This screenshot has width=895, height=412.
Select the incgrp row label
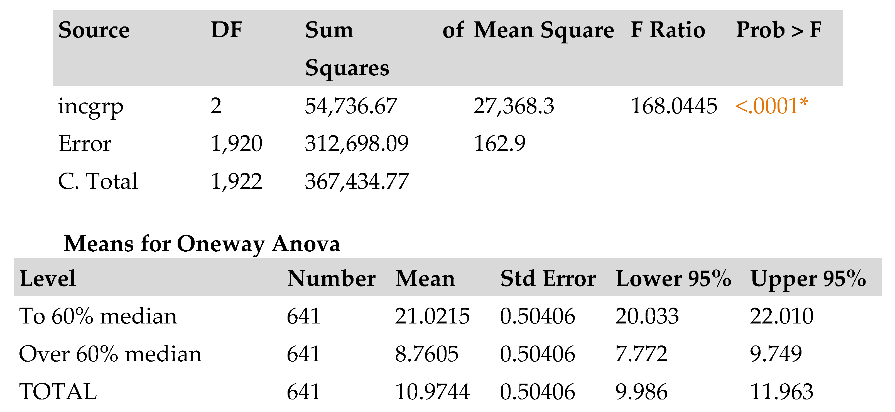click(90, 106)
